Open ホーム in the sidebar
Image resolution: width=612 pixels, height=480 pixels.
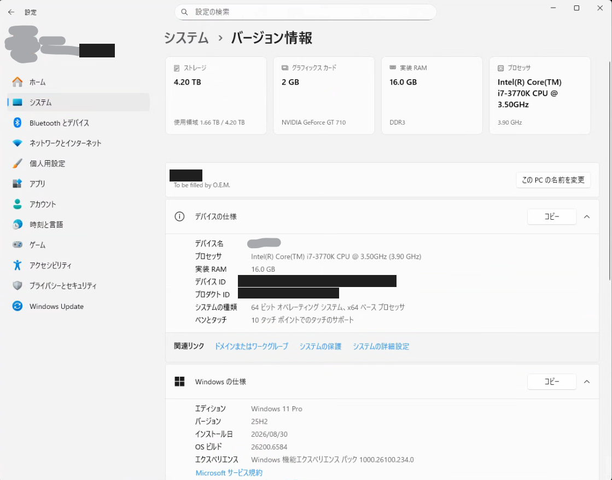tap(78, 82)
